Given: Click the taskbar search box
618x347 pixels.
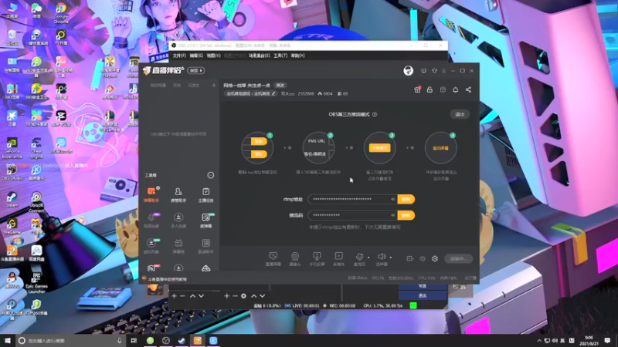Looking at the screenshot, I should point(70,340).
